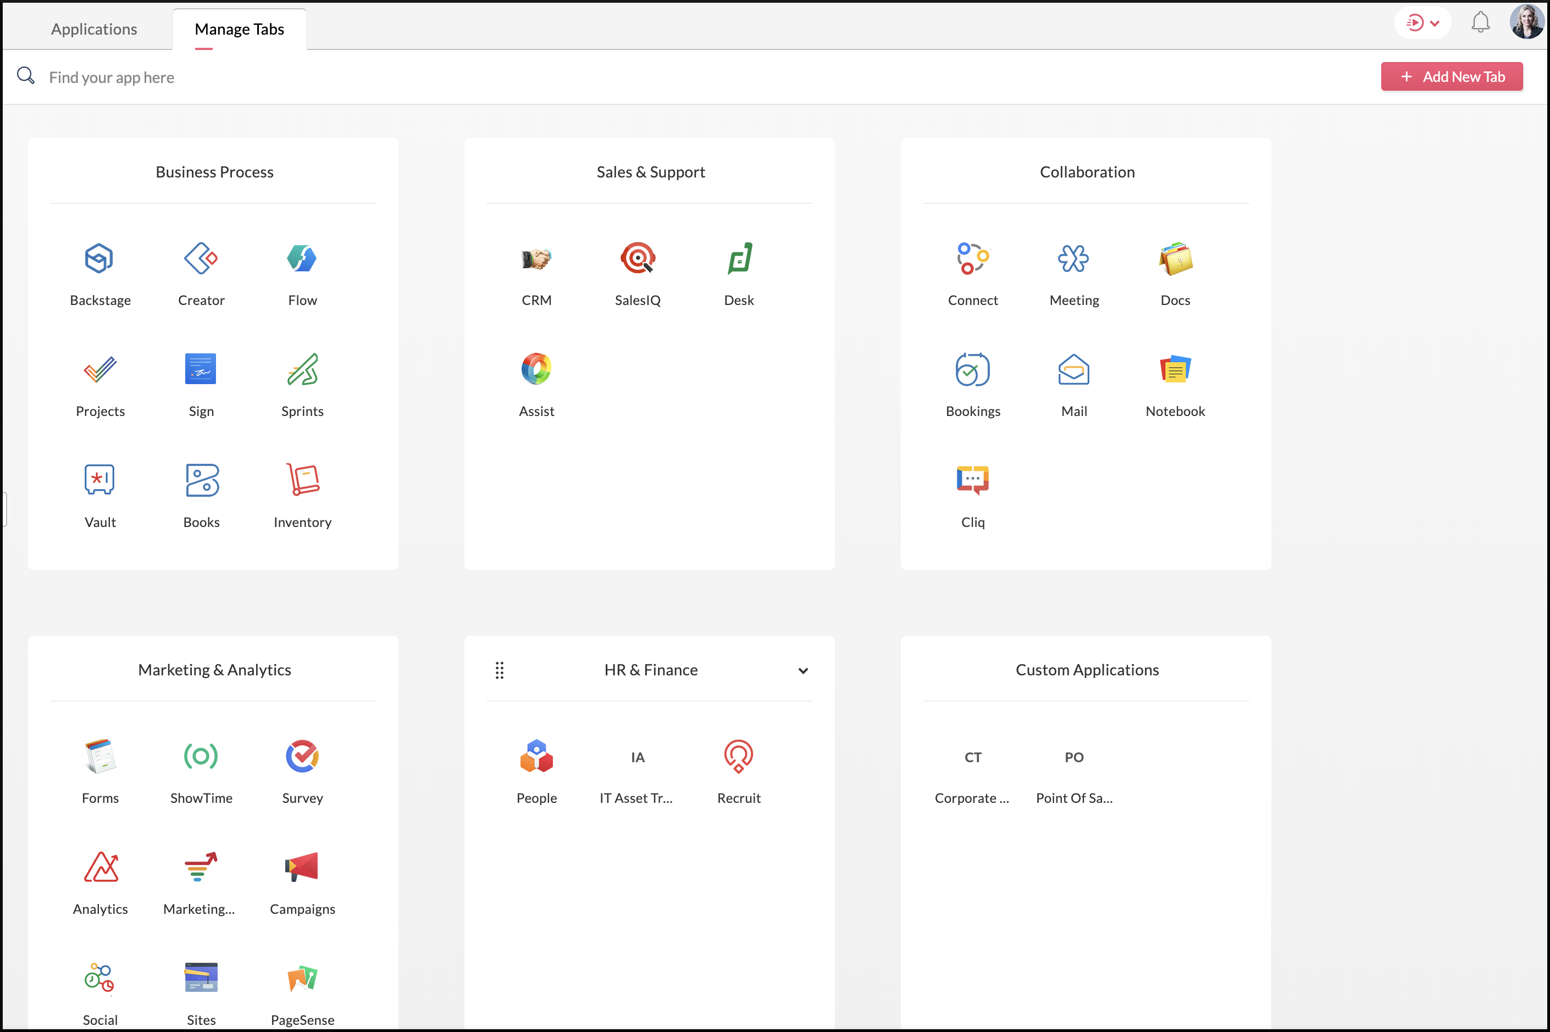Screen dimensions: 1550x1032
Task: Expand the HR & Finance dropdown chevron
Action: 803,670
